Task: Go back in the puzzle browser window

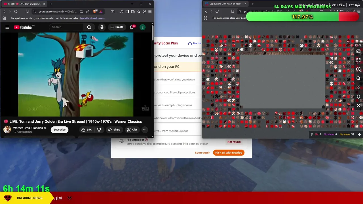Action: [x=206, y=11]
